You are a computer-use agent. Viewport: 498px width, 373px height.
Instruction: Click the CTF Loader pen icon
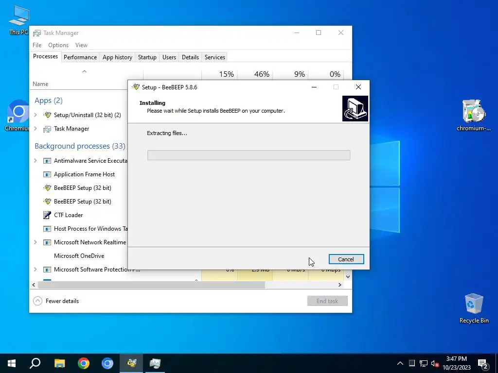pyautogui.click(x=47, y=215)
